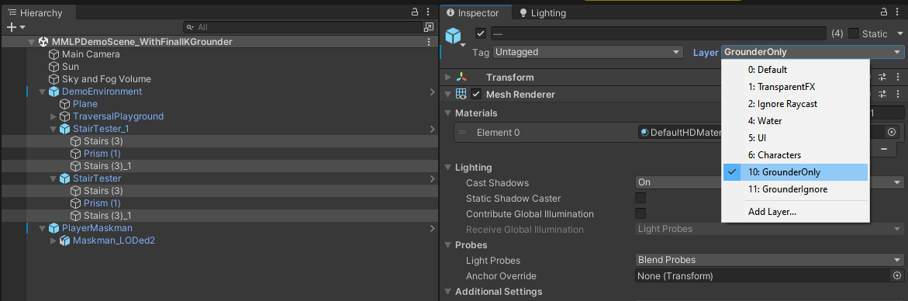Viewport: 908px width, 301px height.
Task: Open the Static dropdown arrow
Action: [899, 33]
